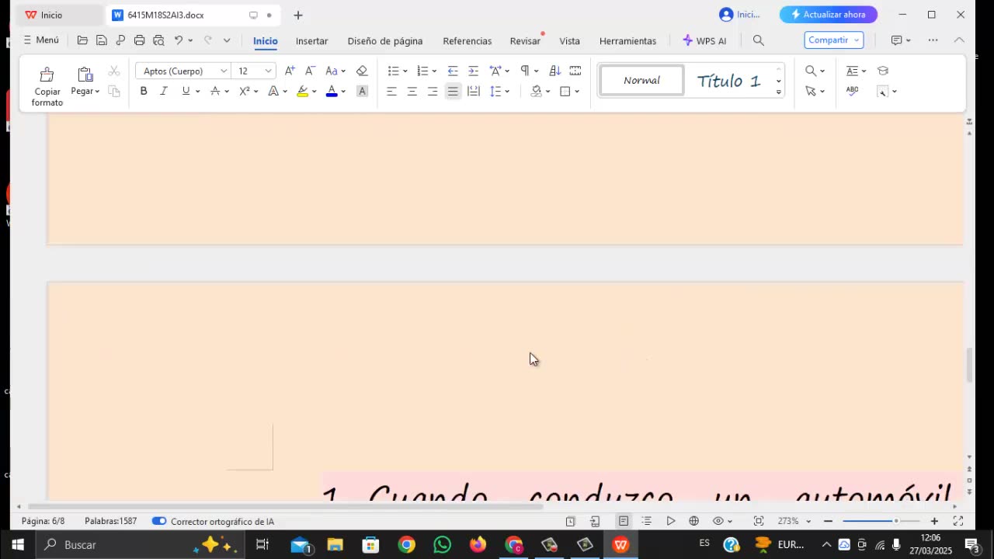Viewport: 994px width, 559px height.
Task: Click the shading paint bucket icon
Action: [x=536, y=91]
